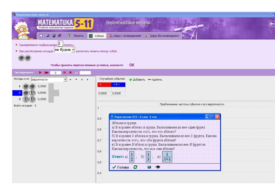The height and width of the screenshot is (195, 275).
Task: Select the red event A column header
Action: click(x=104, y=84)
